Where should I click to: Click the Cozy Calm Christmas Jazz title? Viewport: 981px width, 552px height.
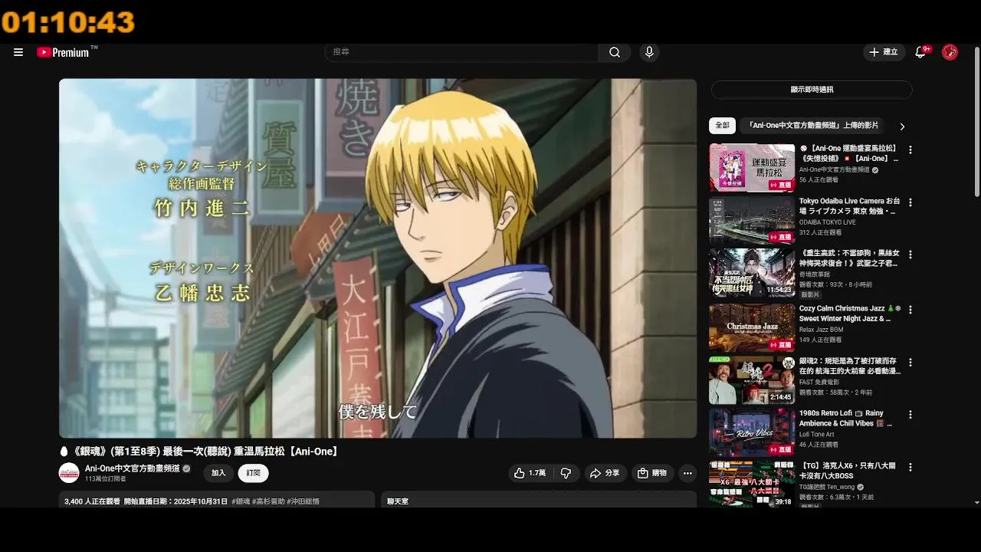(x=849, y=314)
